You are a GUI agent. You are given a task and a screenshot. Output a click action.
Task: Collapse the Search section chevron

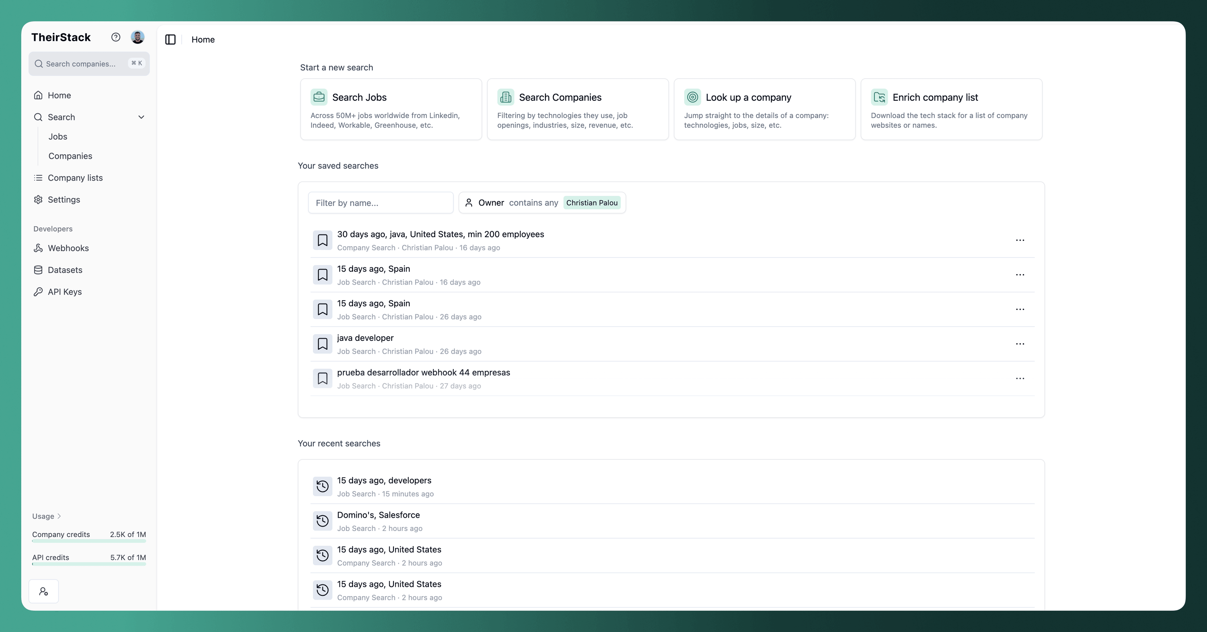141,117
